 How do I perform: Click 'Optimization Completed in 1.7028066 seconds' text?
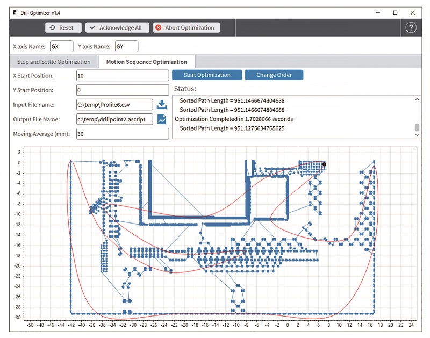234,119
